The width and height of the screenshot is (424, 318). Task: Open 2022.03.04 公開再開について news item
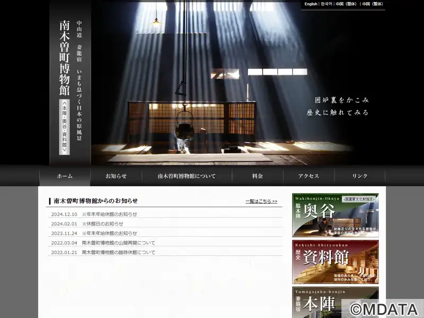[118, 243]
